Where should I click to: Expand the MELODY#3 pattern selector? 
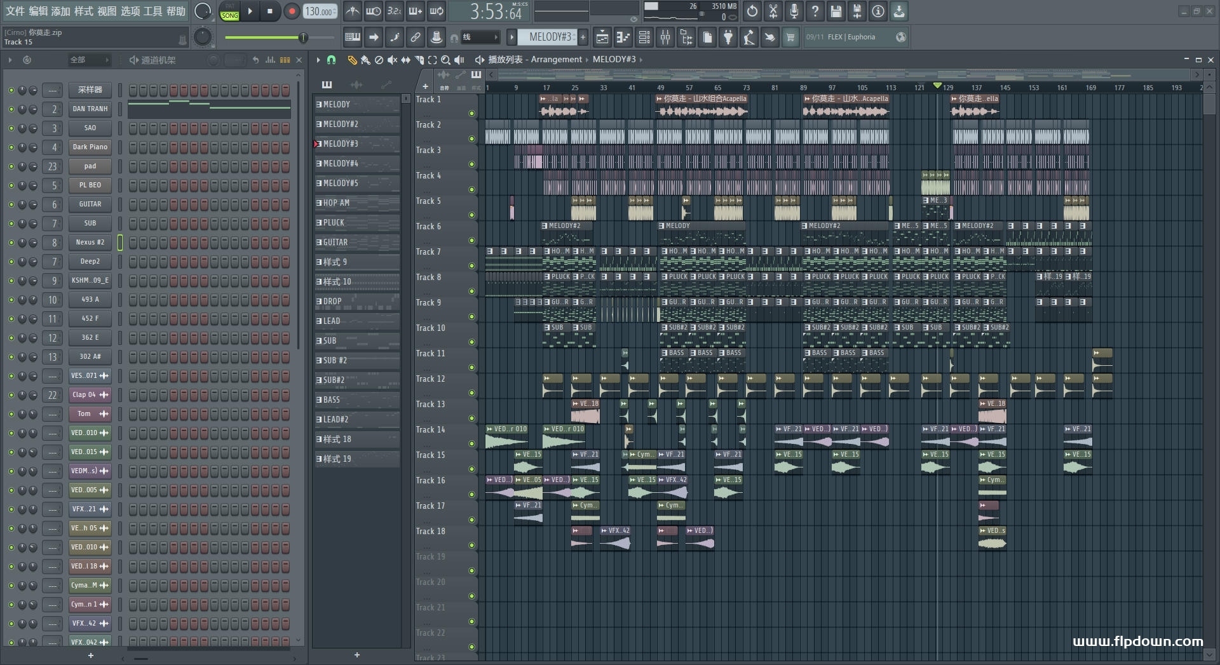(550, 37)
